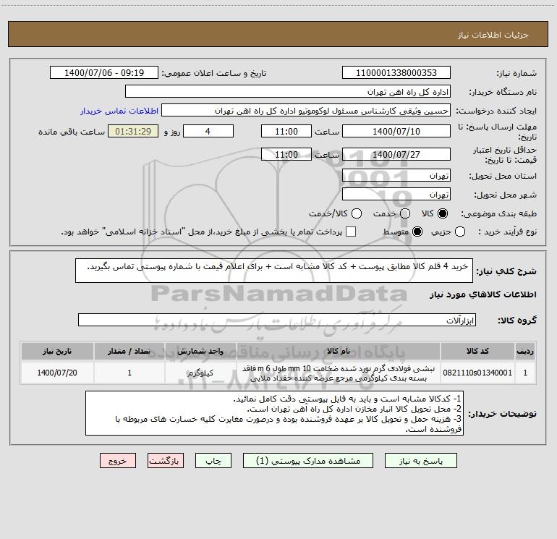Click the delivery city تهران field

click(396, 194)
